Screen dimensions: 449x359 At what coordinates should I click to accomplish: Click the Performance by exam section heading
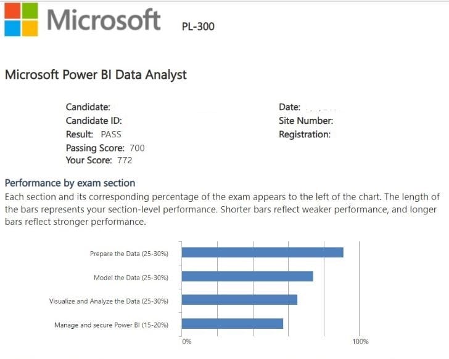click(x=70, y=183)
